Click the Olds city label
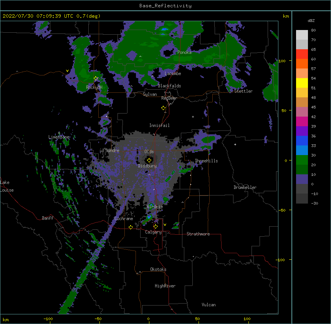The height and width of the screenshot is (324, 331). (149, 152)
